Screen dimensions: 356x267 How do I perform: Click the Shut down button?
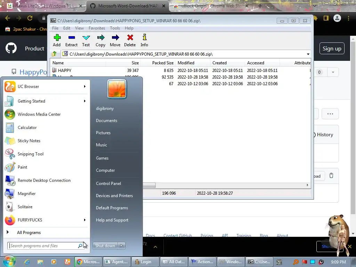click(x=105, y=246)
